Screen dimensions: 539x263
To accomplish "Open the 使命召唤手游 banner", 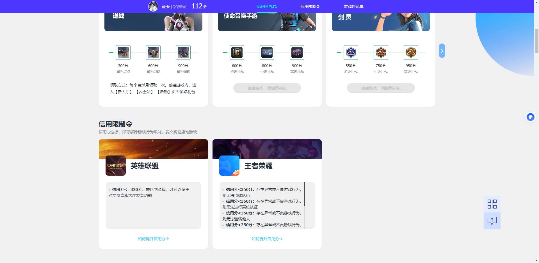I will pyautogui.click(x=267, y=22).
